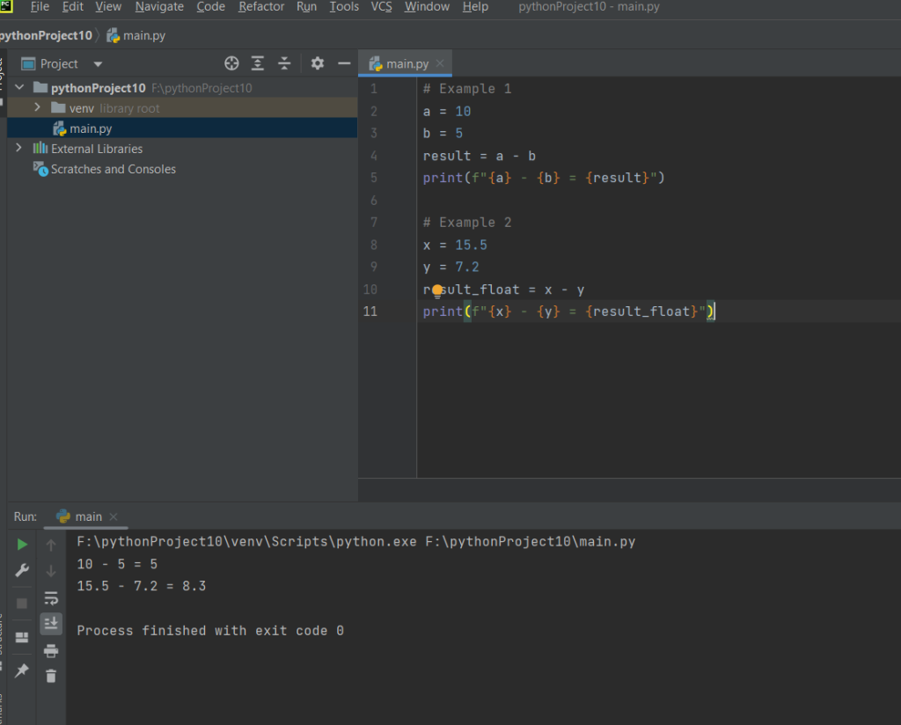Viewport: 901px width, 725px height.
Task: Collapse the pythonProject10 root folder
Action: pyautogui.click(x=19, y=88)
